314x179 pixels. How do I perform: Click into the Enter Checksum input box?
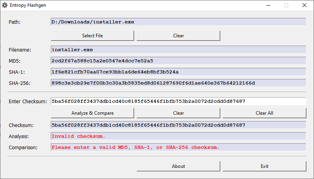pyautogui.click(x=178, y=101)
